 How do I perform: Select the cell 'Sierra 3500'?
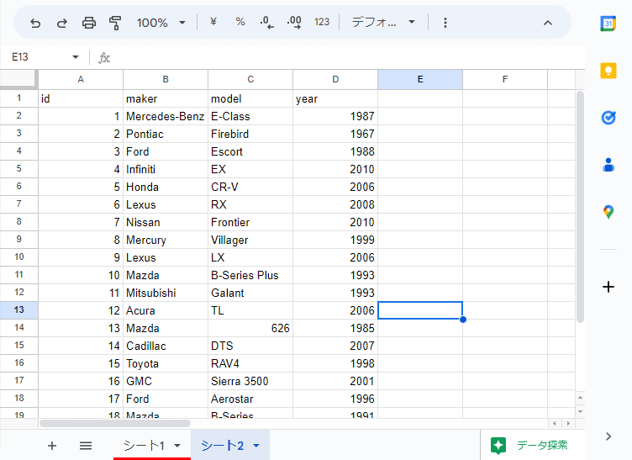point(250,381)
